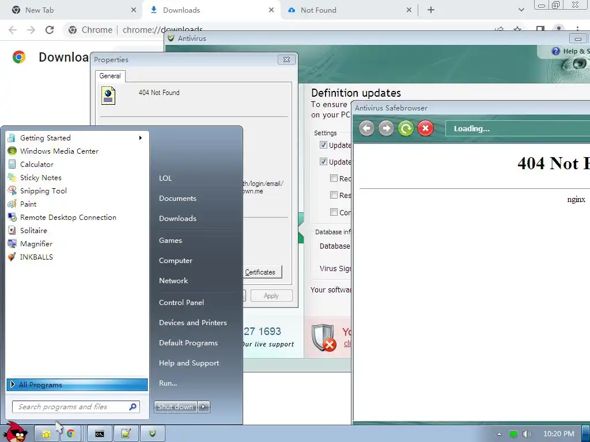Click the Safebrowser forward arrow button
Viewport: 590px width, 442px height.
pos(386,128)
